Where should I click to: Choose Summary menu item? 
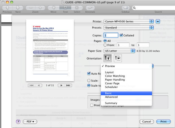click(x=126, y=103)
